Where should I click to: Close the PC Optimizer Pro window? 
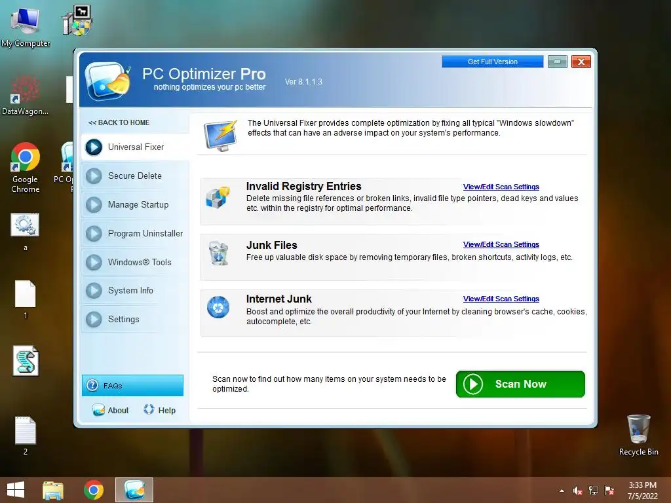pos(581,62)
